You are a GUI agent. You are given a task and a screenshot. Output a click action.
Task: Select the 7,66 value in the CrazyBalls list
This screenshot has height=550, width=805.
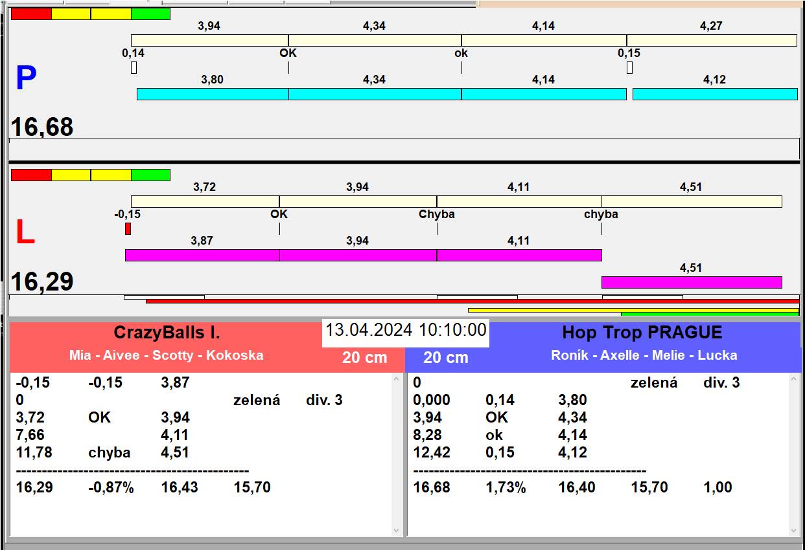(x=30, y=435)
